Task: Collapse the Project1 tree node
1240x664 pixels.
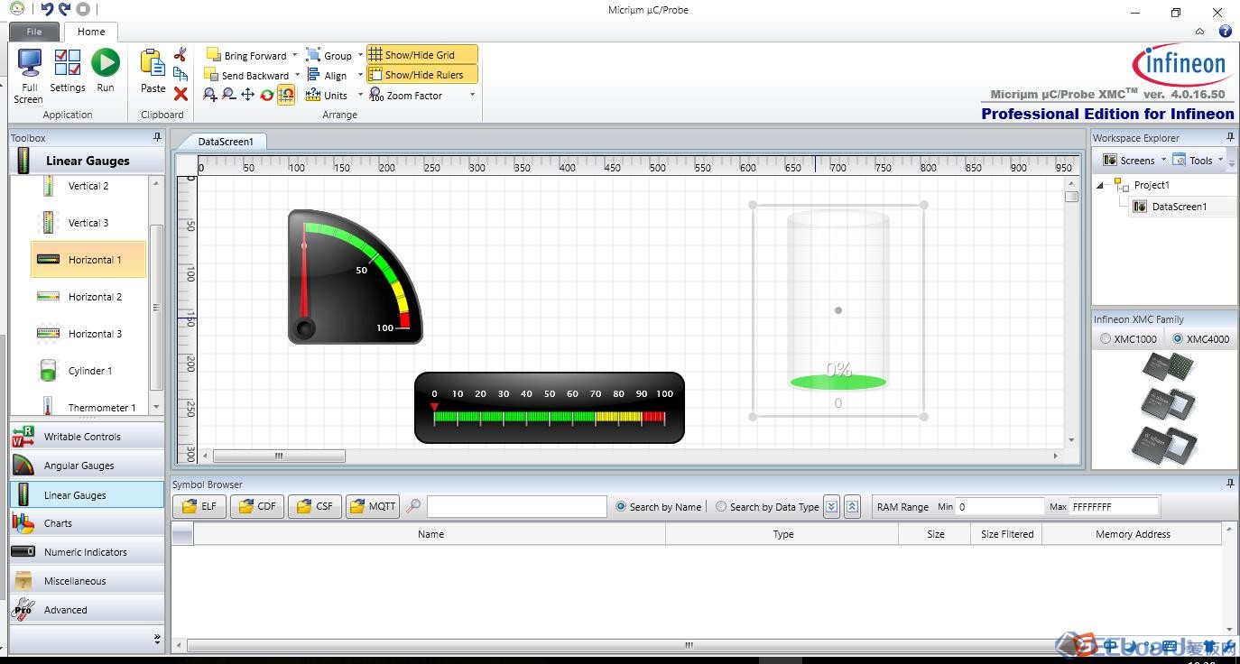Action: pos(1101,185)
